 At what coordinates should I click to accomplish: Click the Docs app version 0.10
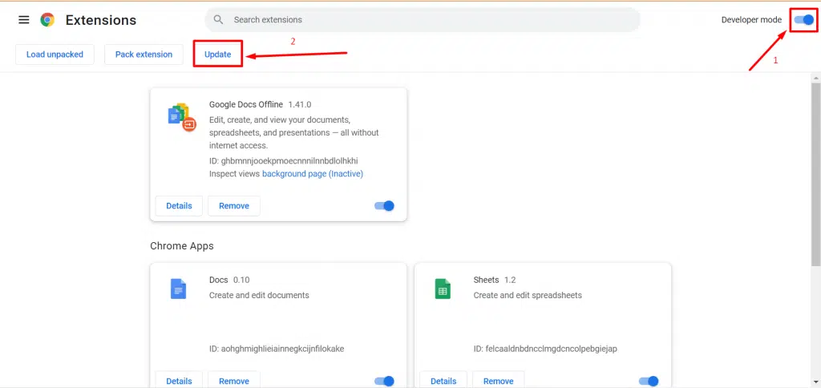click(241, 280)
